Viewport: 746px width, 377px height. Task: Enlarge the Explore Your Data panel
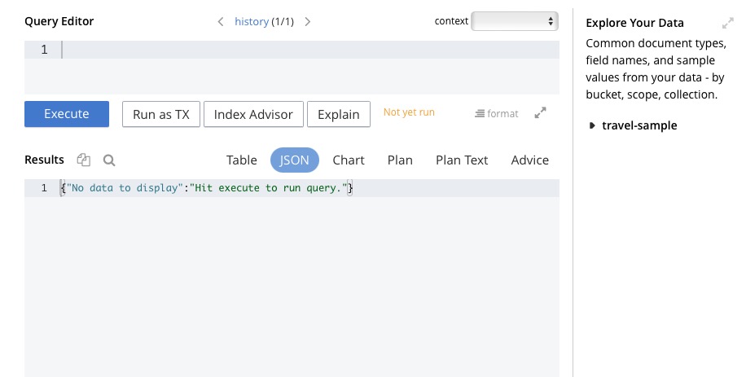[x=727, y=23]
